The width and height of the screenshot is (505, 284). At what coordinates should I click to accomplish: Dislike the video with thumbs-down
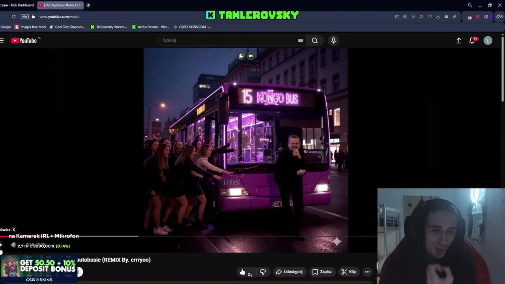[x=263, y=272]
